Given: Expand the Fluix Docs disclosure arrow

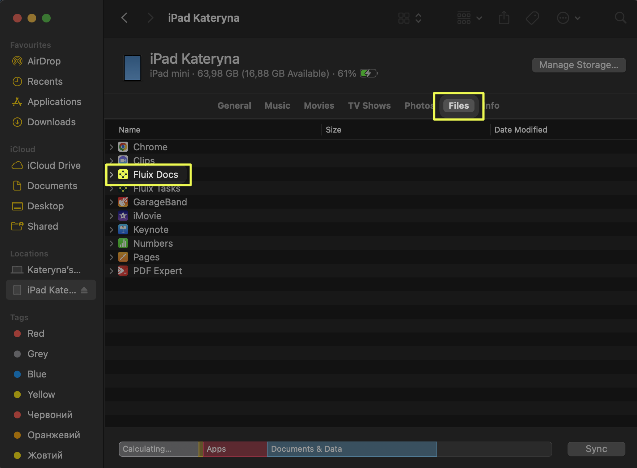Looking at the screenshot, I should (111, 175).
